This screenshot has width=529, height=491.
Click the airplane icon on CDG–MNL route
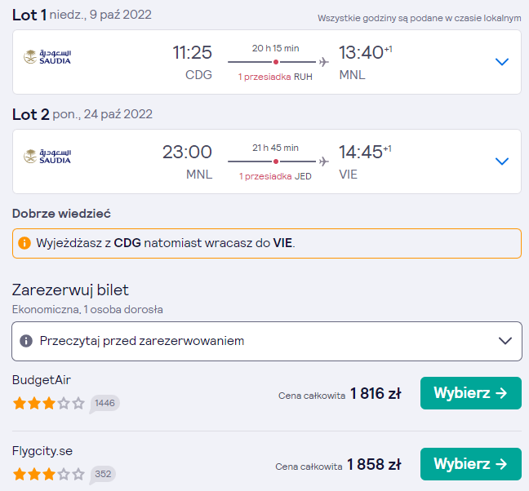click(323, 62)
